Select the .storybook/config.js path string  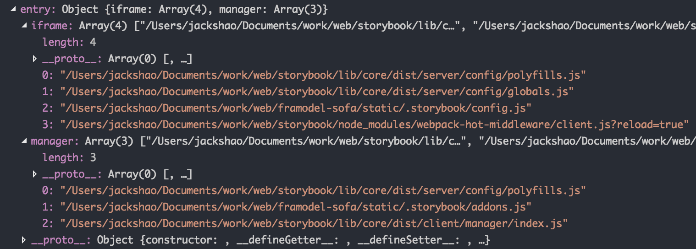295,108
